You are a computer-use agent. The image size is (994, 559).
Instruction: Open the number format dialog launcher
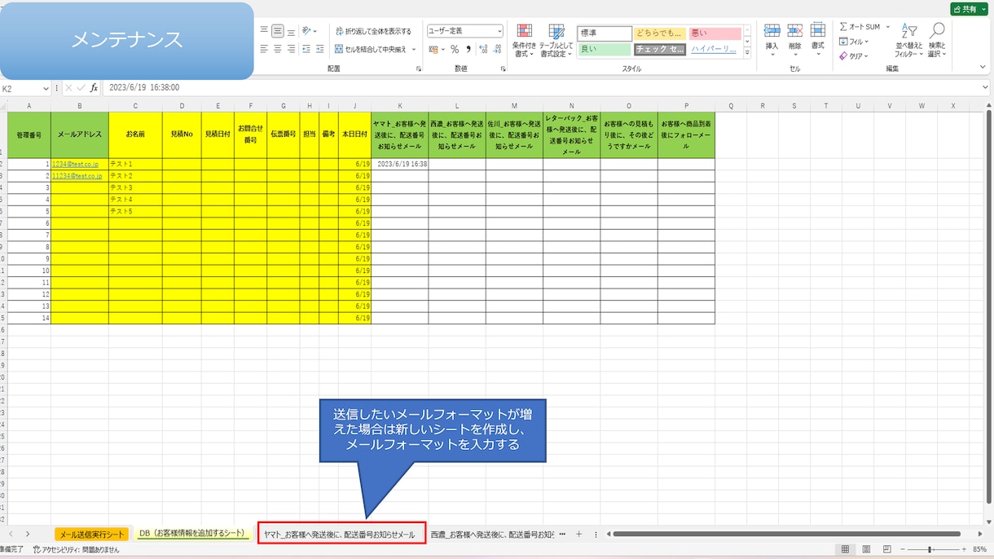504,69
